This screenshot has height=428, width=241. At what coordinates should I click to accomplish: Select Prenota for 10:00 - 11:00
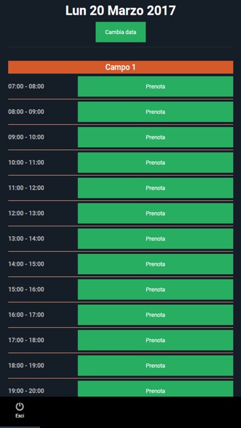point(156,163)
